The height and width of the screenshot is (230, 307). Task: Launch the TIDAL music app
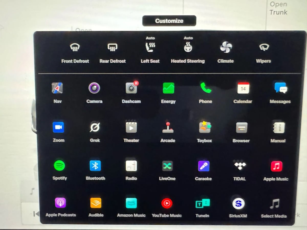240,166
